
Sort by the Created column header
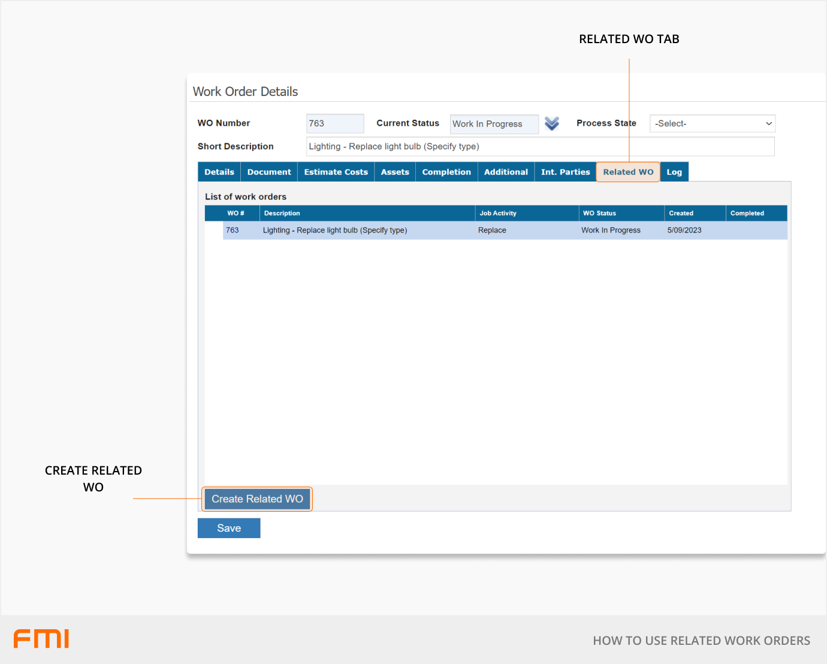(681, 213)
